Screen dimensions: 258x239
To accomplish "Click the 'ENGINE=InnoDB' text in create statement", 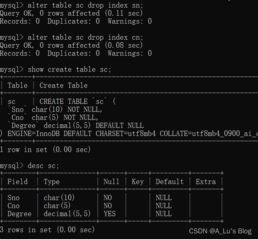I will 34,134.
